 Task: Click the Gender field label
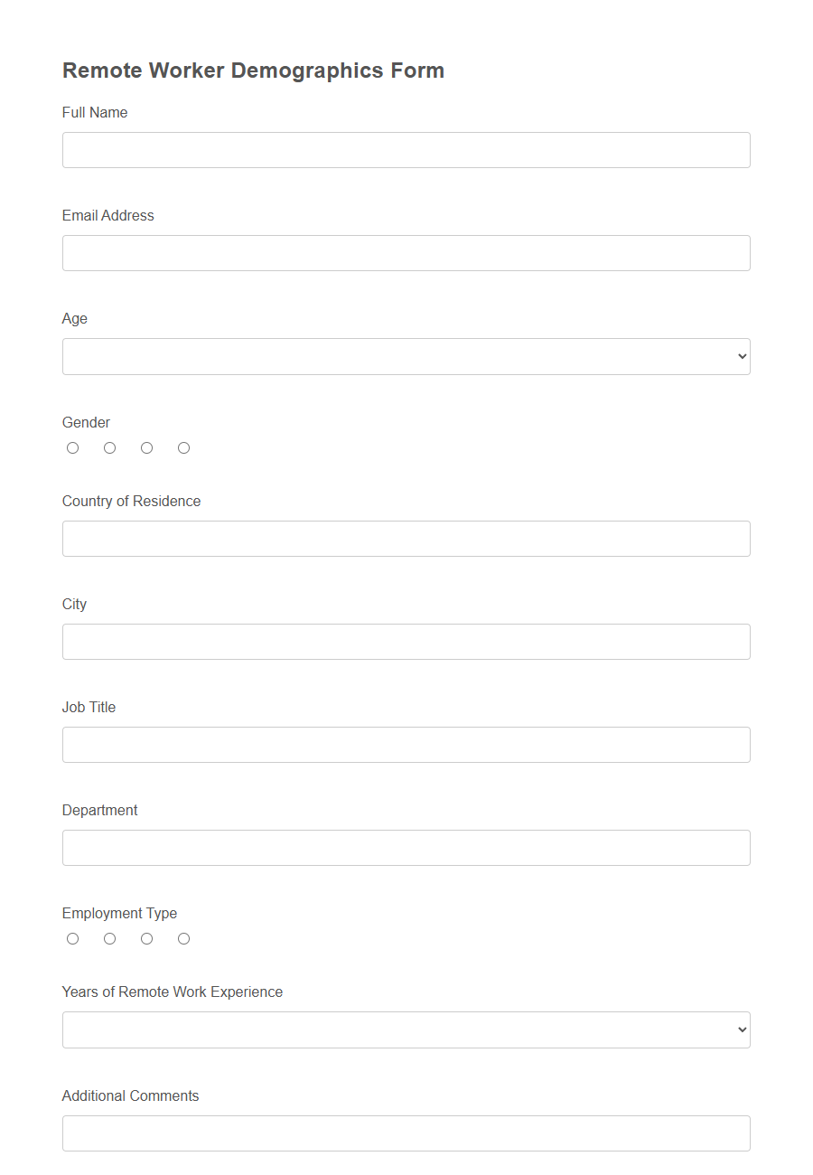pos(86,422)
